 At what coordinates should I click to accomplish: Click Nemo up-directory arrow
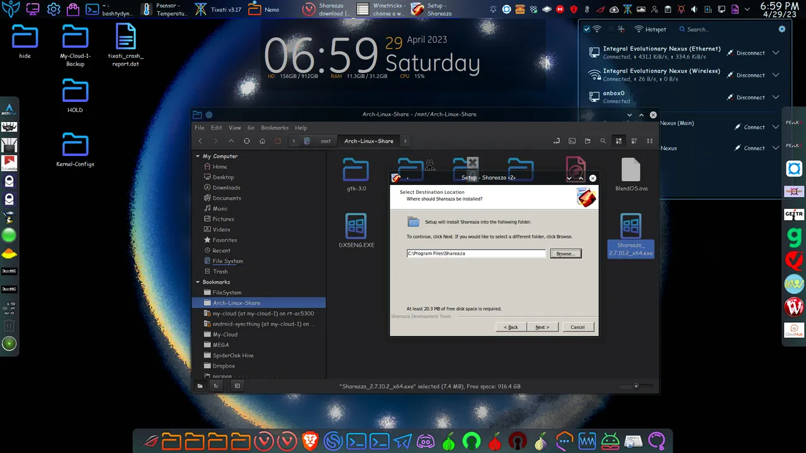(x=231, y=141)
